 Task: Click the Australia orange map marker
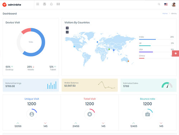[x=128, y=61]
